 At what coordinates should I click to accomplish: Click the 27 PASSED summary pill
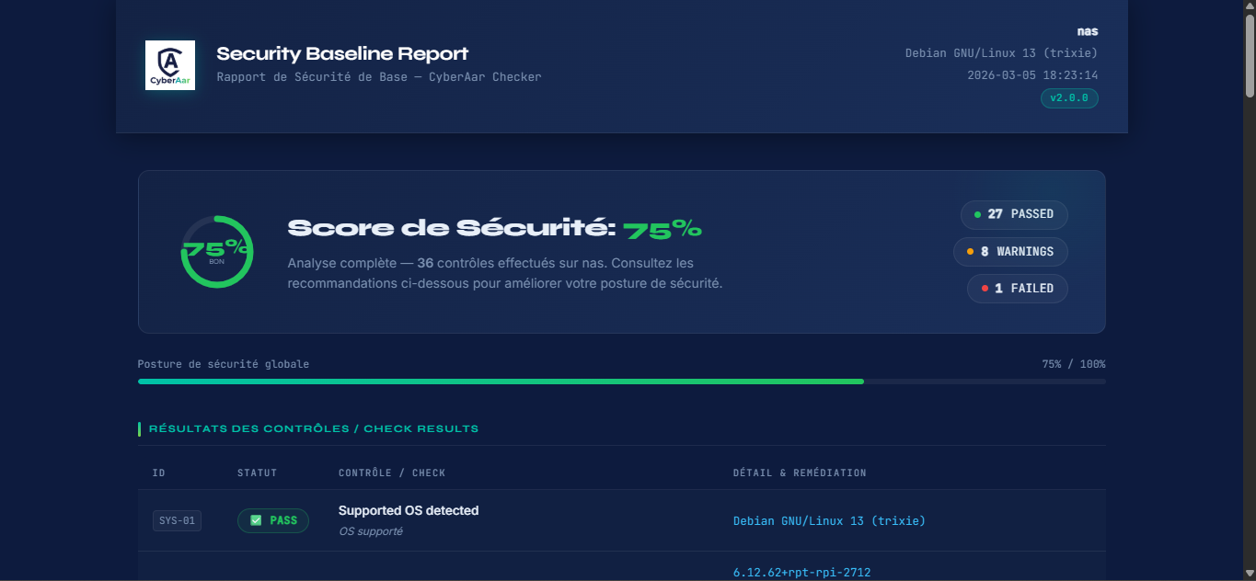(1014, 214)
